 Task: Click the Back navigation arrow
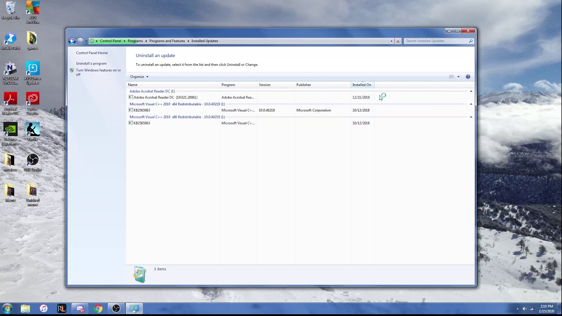(x=72, y=41)
